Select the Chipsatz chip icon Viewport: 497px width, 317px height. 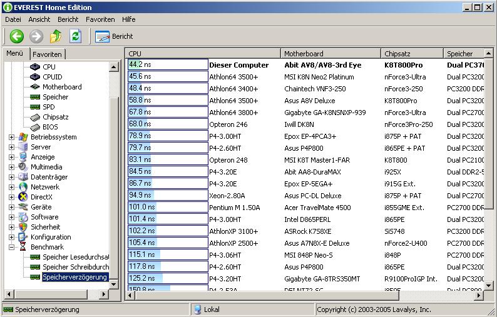point(35,117)
